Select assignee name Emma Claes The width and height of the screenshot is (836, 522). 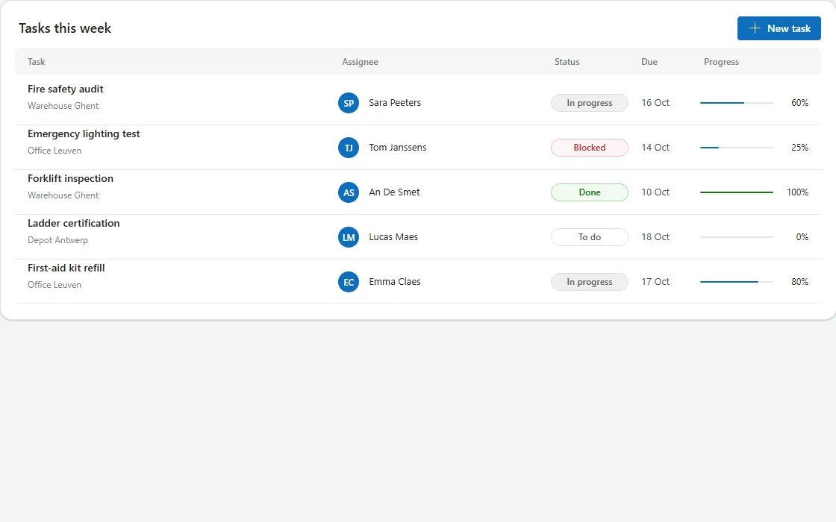tap(395, 282)
